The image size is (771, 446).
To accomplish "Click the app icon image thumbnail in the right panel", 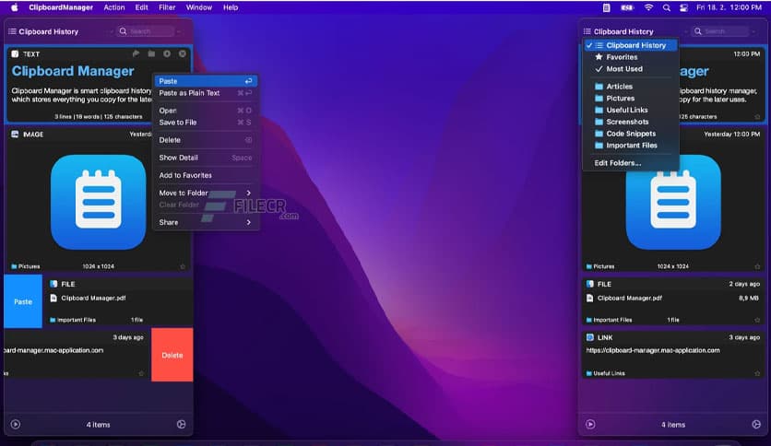I will click(x=673, y=203).
